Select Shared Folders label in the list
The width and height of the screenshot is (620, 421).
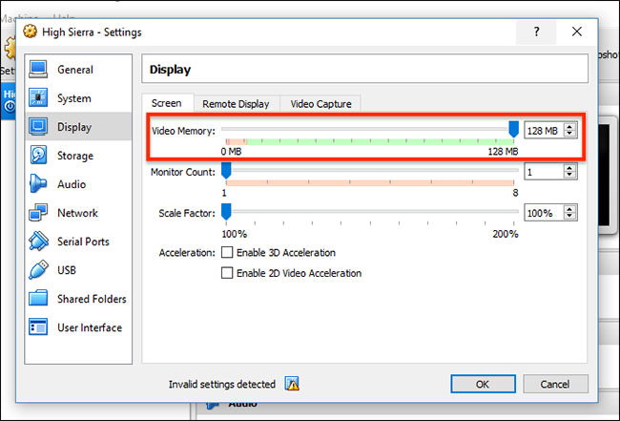[92, 299]
